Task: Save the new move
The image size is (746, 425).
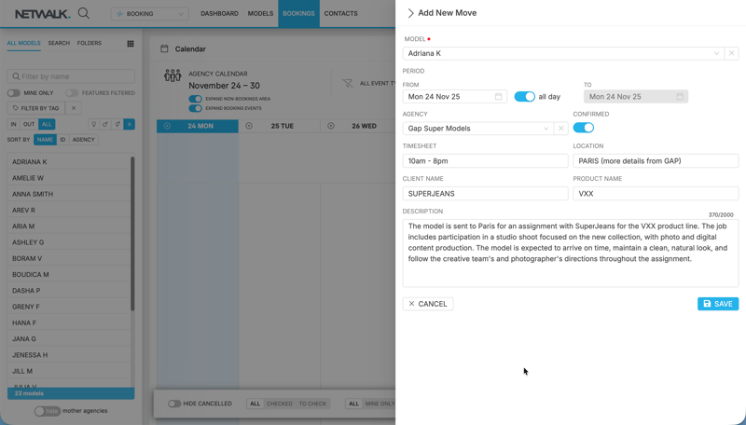Action: 717,304
